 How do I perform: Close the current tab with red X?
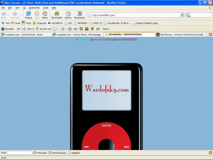point(211,35)
